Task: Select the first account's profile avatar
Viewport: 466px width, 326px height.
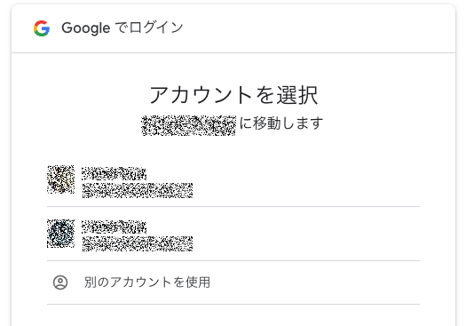Action: coord(60,179)
